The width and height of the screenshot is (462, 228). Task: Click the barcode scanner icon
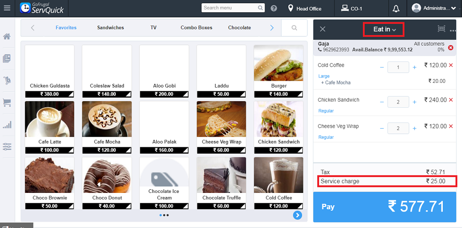tap(441, 29)
